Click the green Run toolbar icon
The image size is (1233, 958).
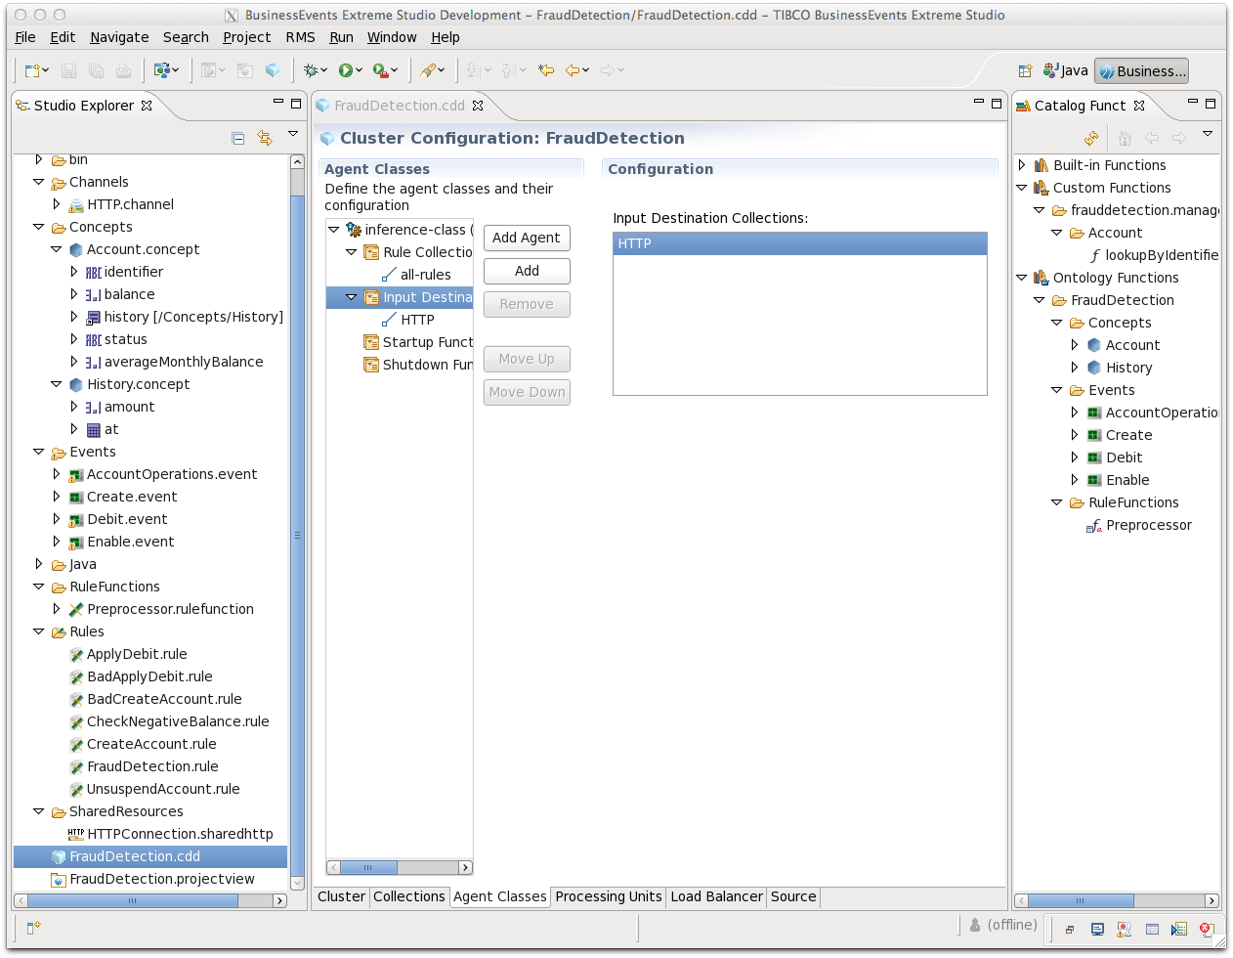coord(345,70)
